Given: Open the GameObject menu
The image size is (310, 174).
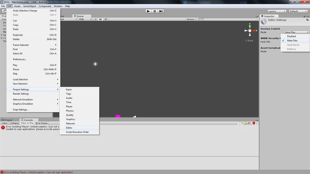Looking at the screenshot, I should click(x=30, y=6).
